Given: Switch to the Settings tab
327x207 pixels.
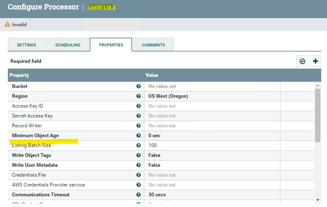Looking at the screenshot, I should click(26, 45).
